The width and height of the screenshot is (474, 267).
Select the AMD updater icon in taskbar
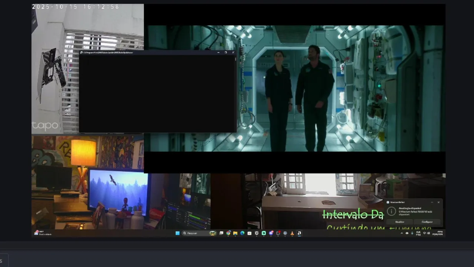point(299,233)
